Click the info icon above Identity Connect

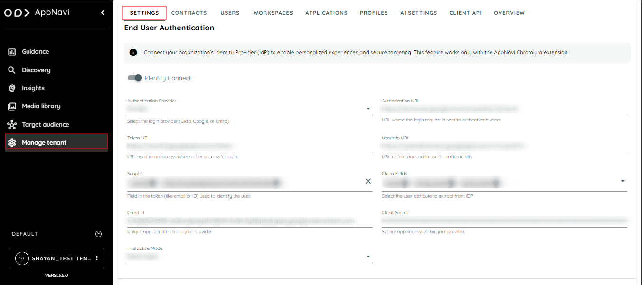point(133,52)
